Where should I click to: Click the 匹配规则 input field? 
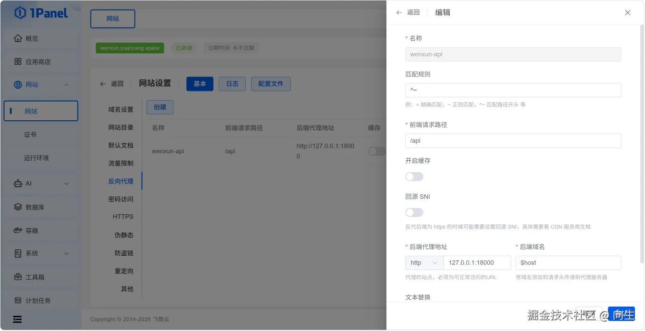coord(513,90)
